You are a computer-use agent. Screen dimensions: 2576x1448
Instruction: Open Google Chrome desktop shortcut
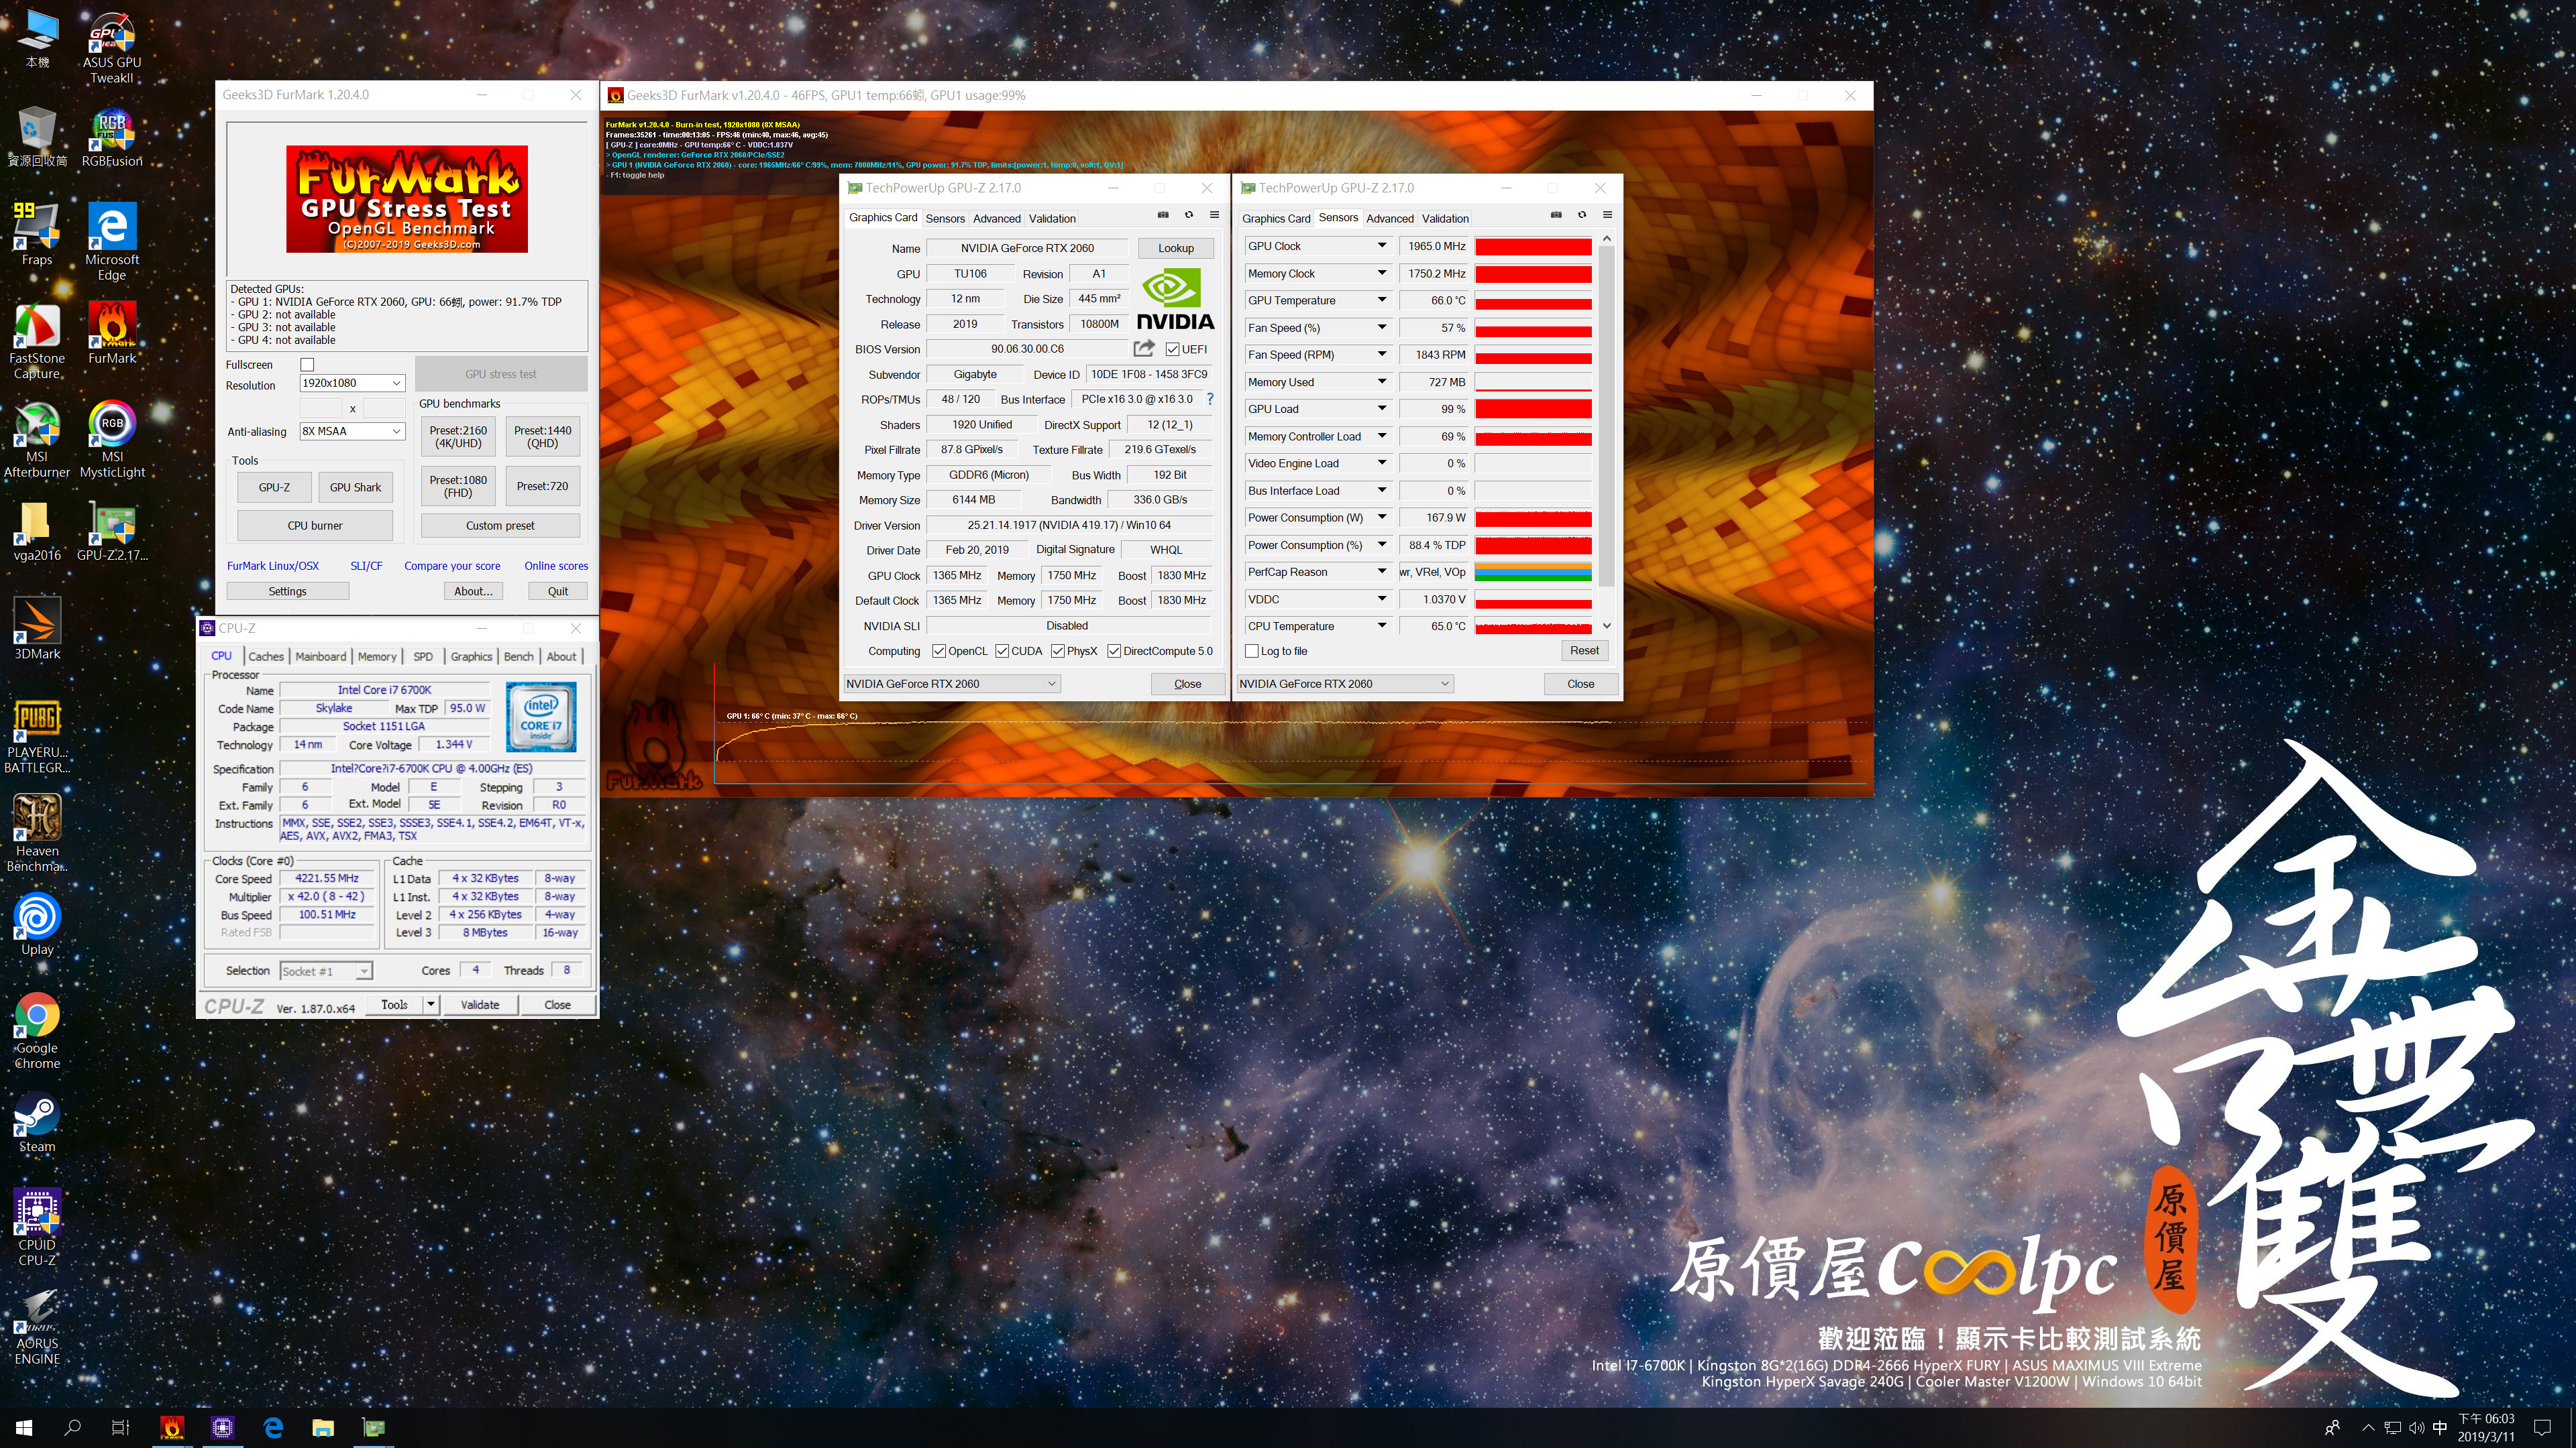[x=37, y=1031]
